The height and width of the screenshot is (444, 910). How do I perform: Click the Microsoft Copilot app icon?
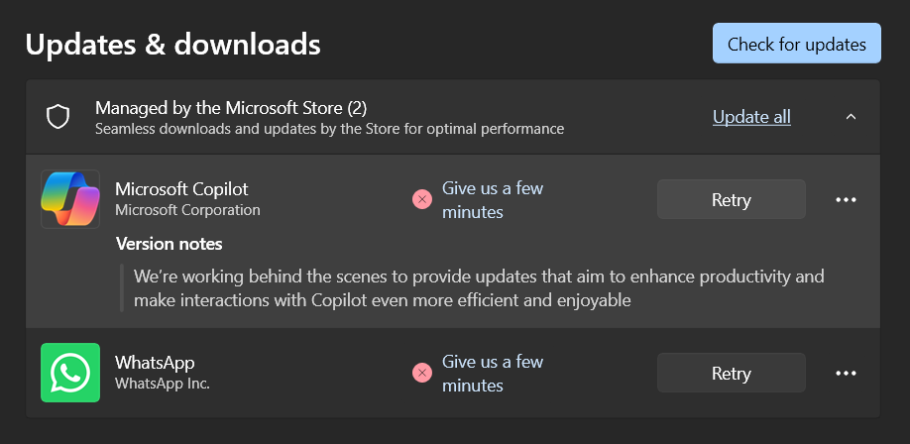coord(70,199)
